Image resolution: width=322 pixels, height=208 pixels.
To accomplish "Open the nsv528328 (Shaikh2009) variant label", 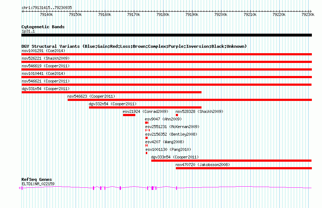I will (199, 111).
